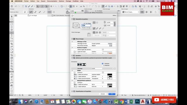The width and height of the screenshot is (187, 105).
Task: Select the Text tool in the toolbox
Action: [12, 80]
